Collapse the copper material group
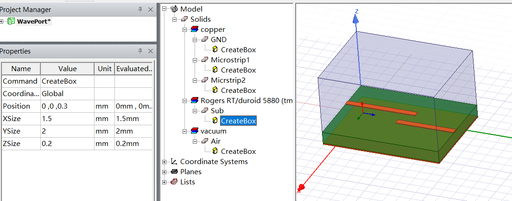Screen dimensions: 512x201 (184, 29)
